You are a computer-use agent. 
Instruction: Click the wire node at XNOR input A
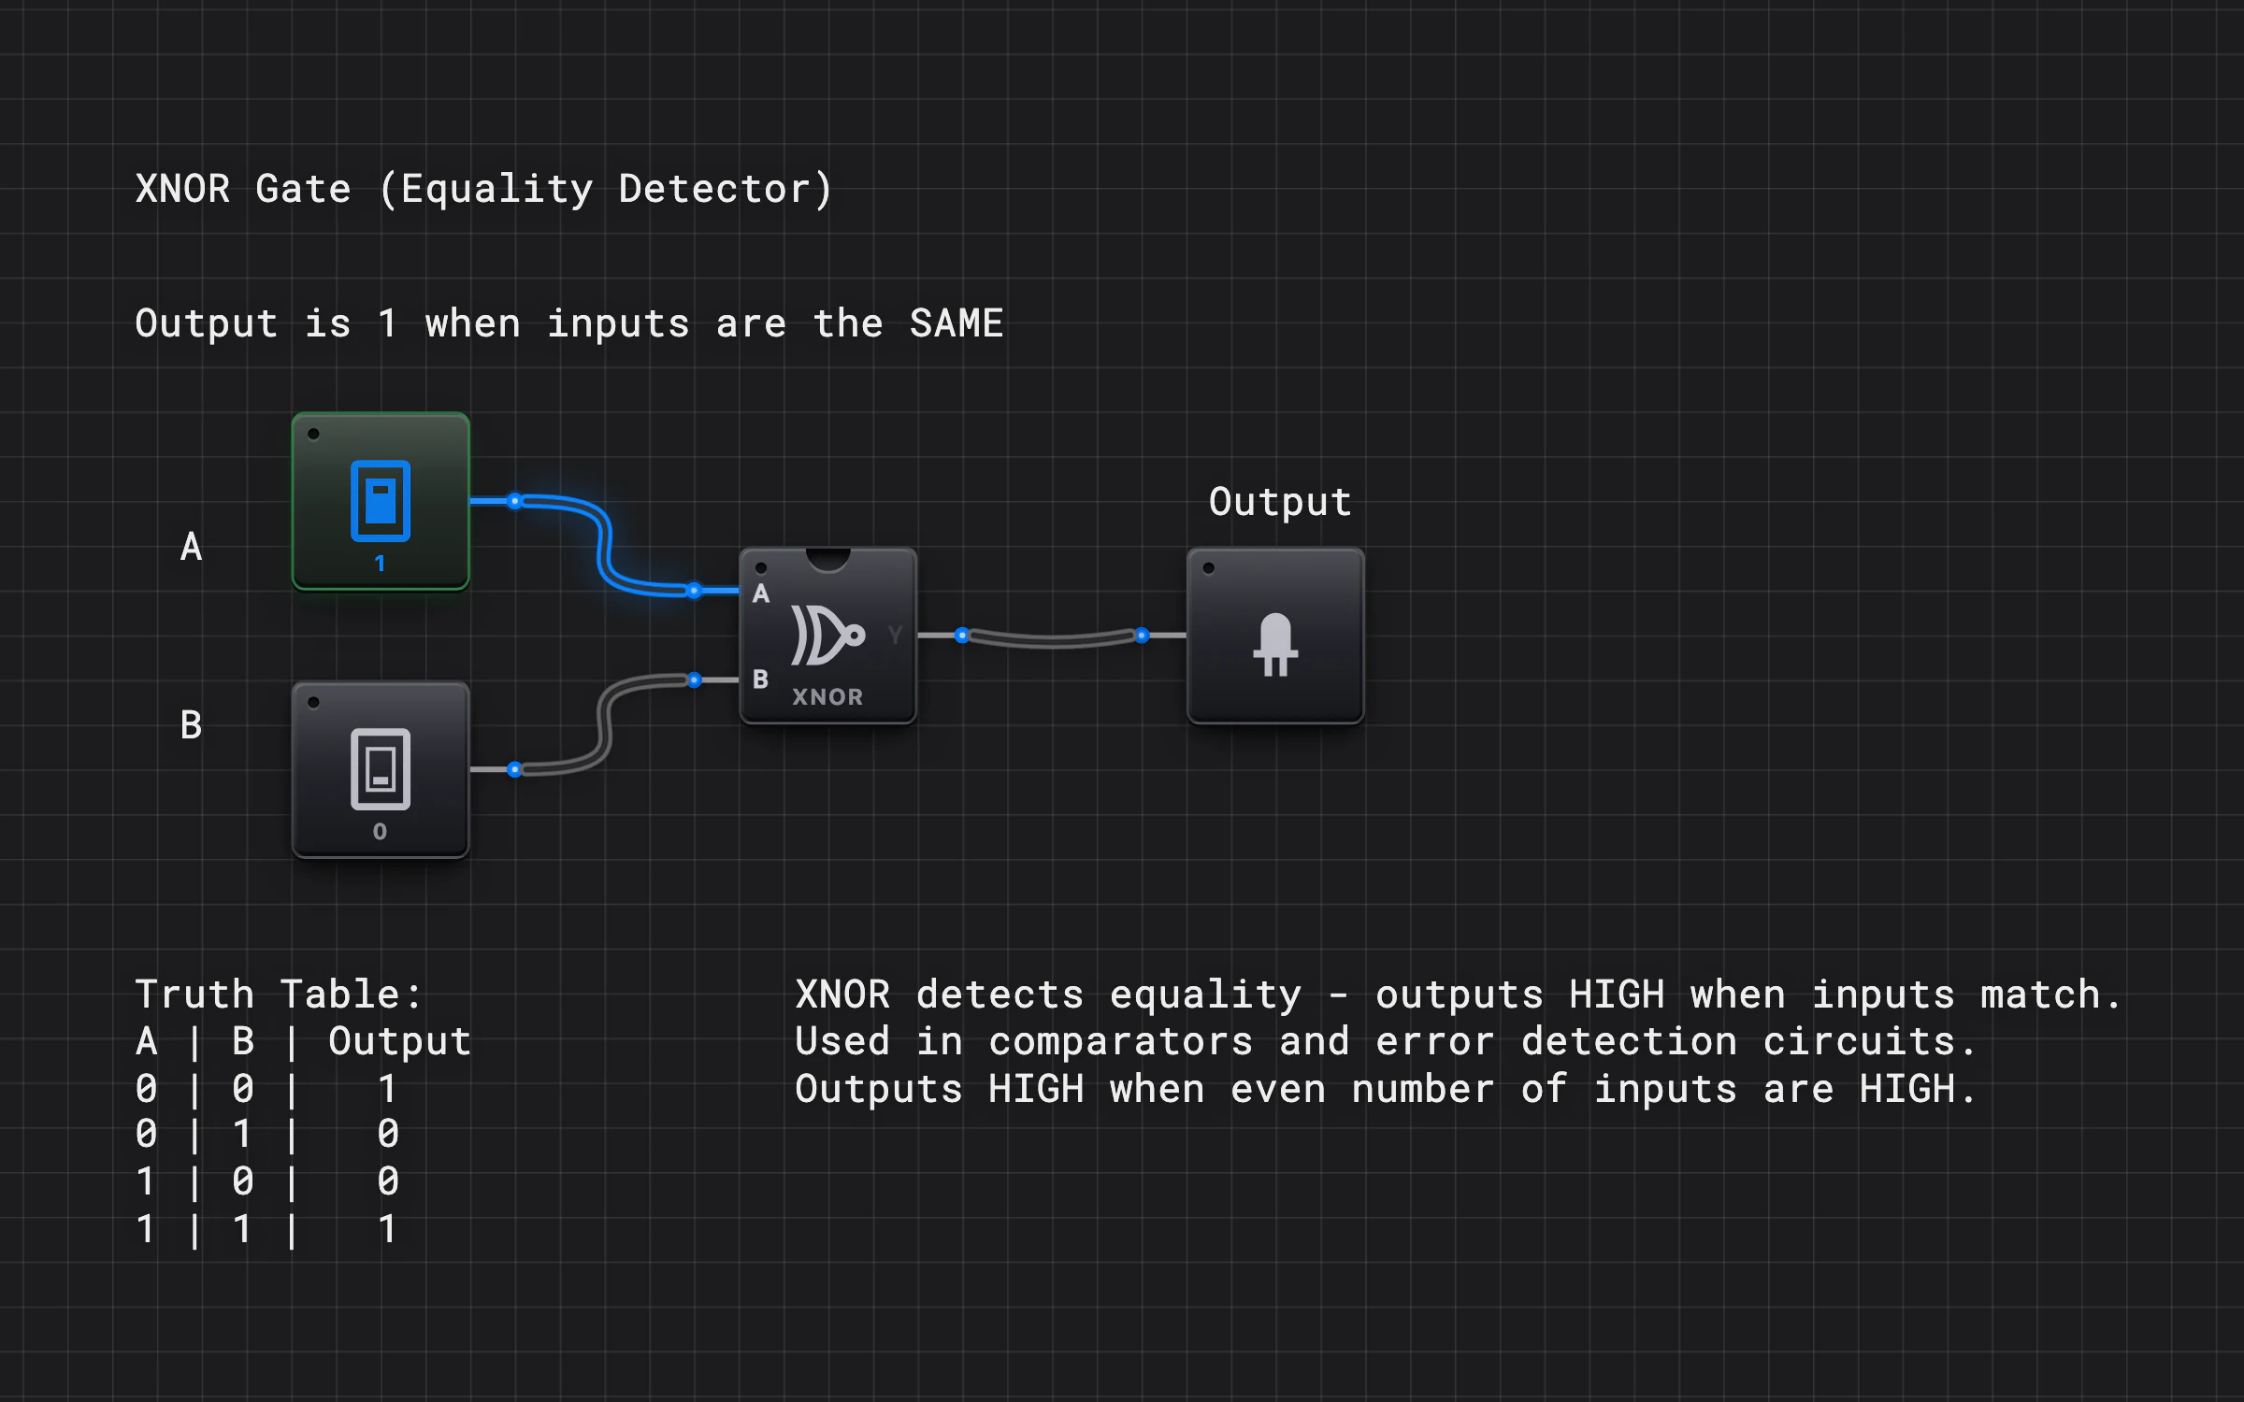(694, 591)
